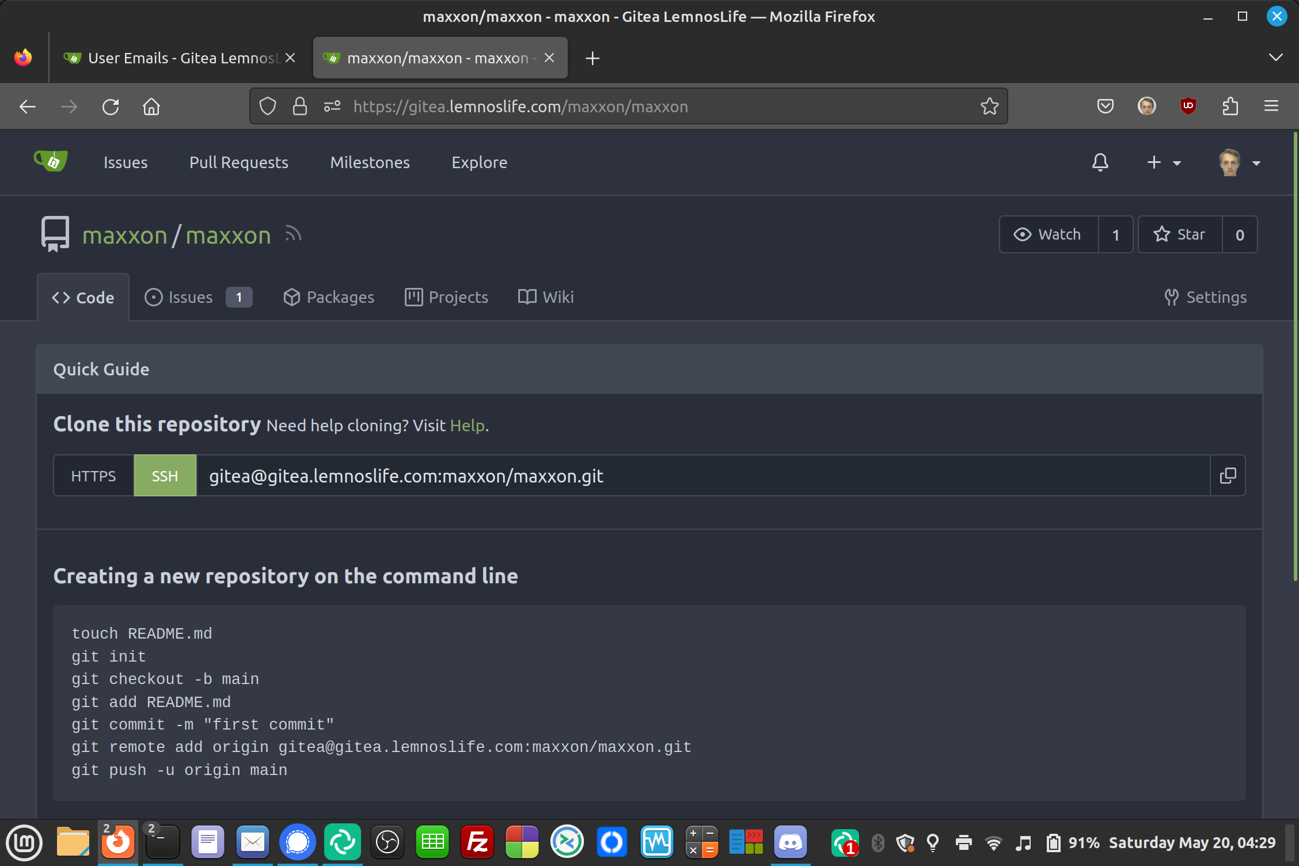Open the repository Wiki tab
Screen dimensions: 1299x866
point(546,297)
